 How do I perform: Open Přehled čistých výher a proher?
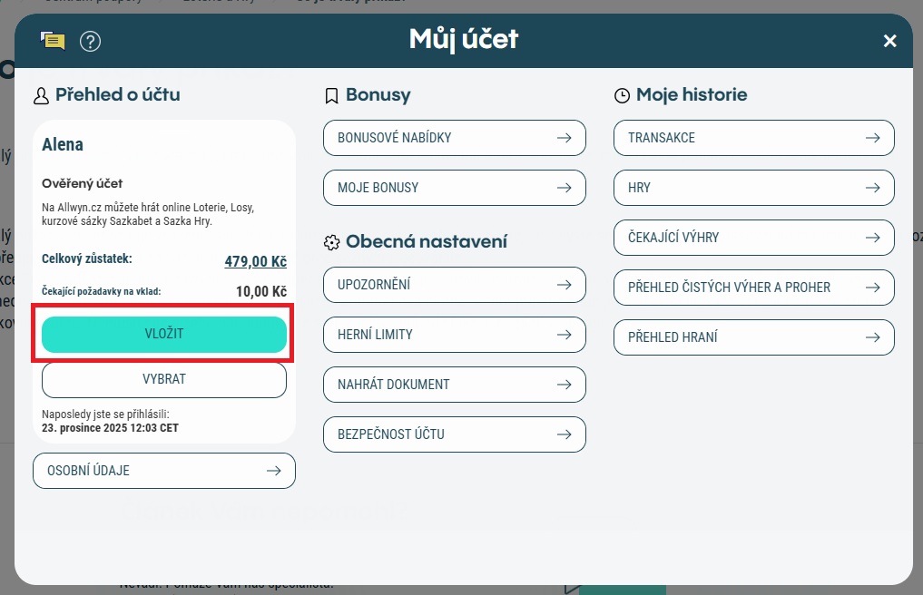753,288
